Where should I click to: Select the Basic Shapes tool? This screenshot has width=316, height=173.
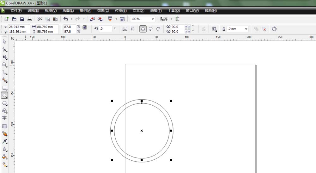tap(4, 111)
